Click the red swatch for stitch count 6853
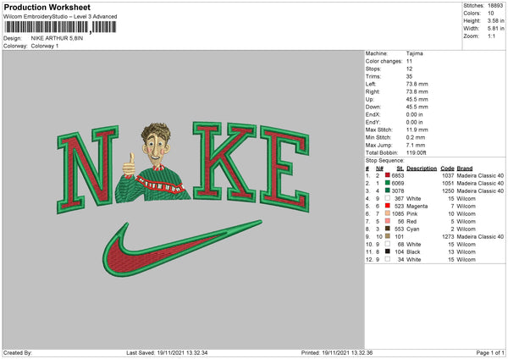This screenshot has height=359, width=508. click(388, 175)
